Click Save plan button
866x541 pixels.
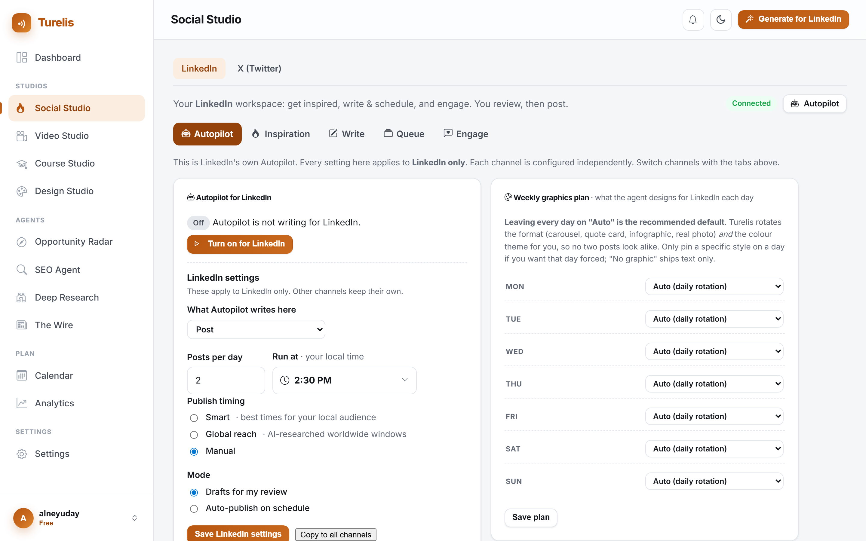click(x=531, y=517)
